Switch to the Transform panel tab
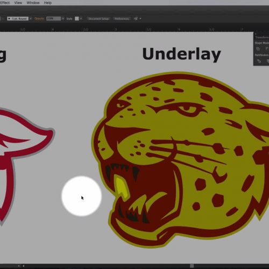The width and height of the screenshot is (269, 269). tap(262, 37)
